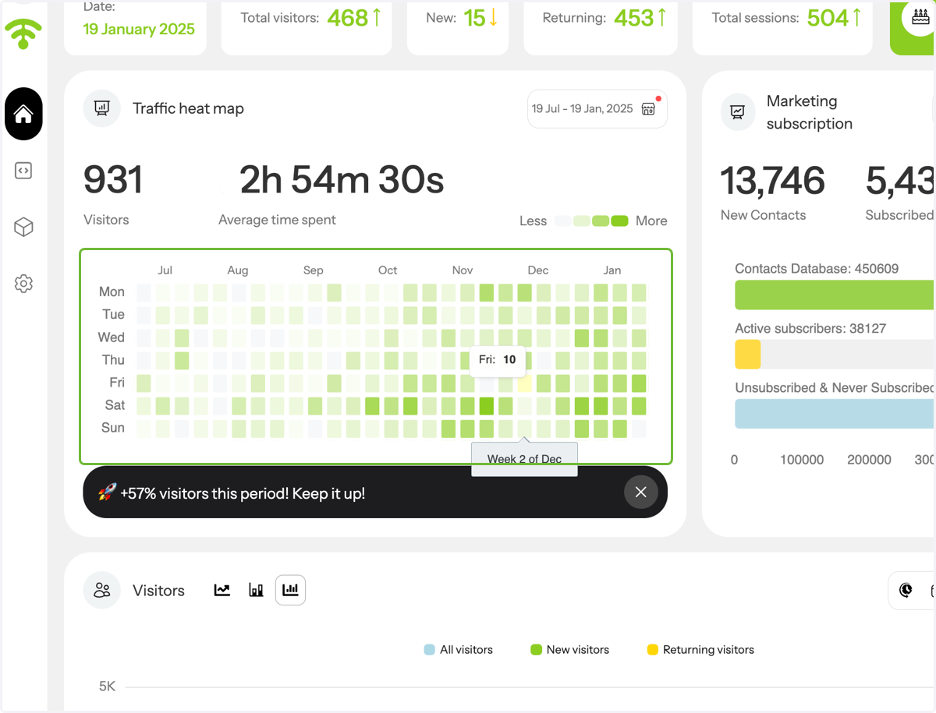Click the Total visitors card

pos(306,27)
